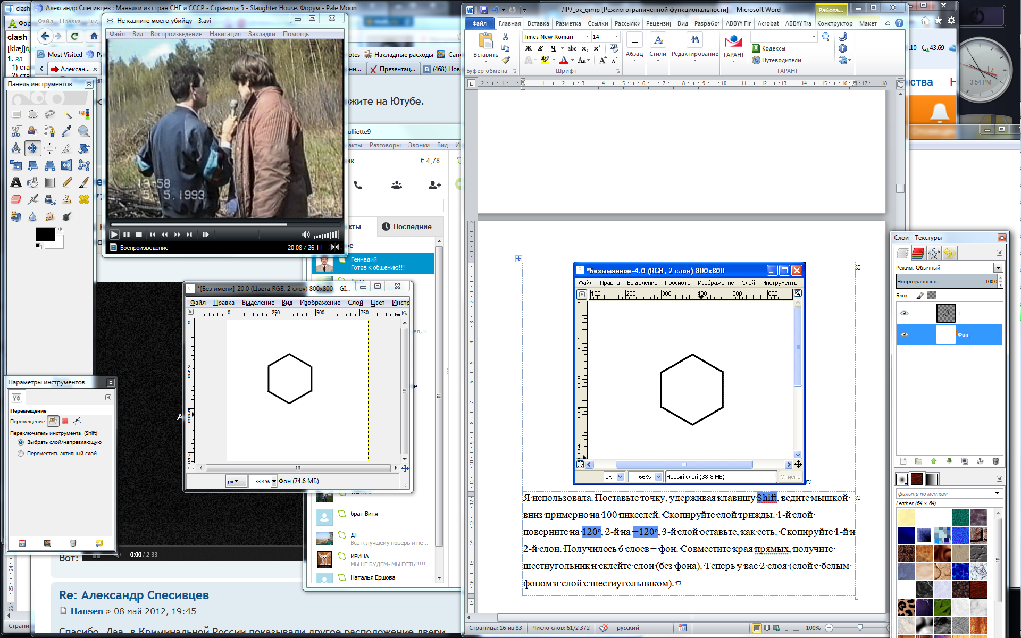Click the black foreground color swatch
Image resolution: width=1021 pixels, height=638 pixels.
(45, 234)
